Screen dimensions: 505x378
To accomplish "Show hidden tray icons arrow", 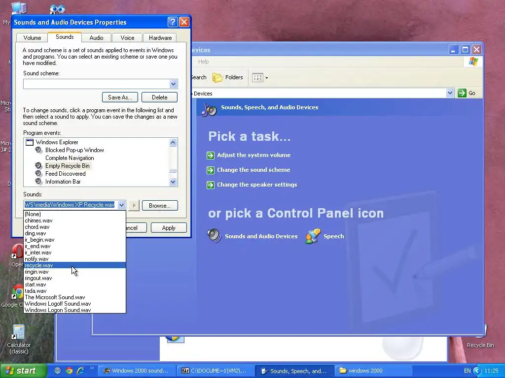I will pyautogui.click(x=477, y=371).
